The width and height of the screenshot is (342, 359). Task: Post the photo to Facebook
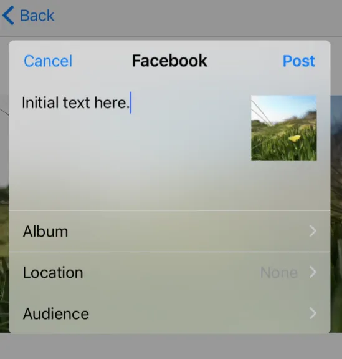[x=299, y=61]
